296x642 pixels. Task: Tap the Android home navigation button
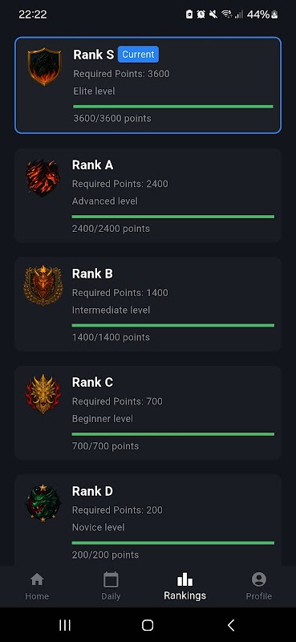point(148,625)
